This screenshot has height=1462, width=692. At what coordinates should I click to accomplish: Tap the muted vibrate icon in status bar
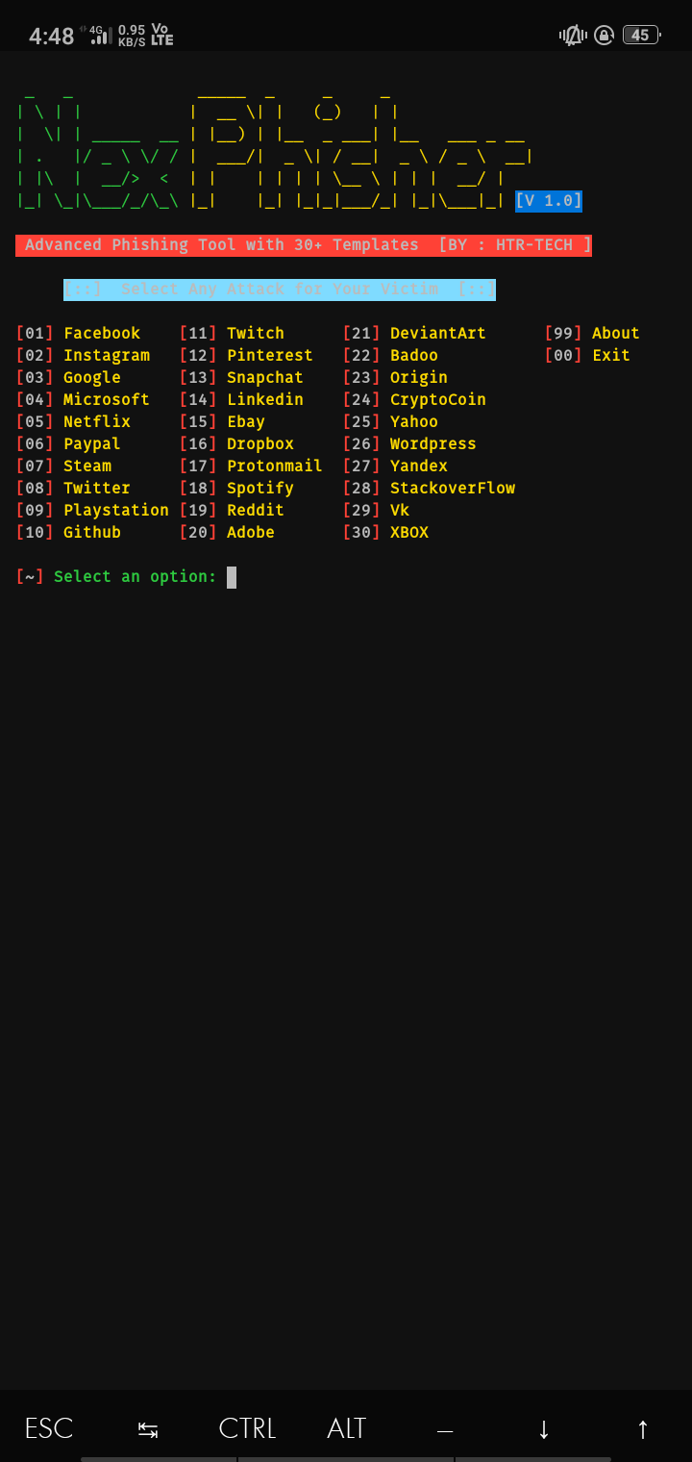coord(573,36)
